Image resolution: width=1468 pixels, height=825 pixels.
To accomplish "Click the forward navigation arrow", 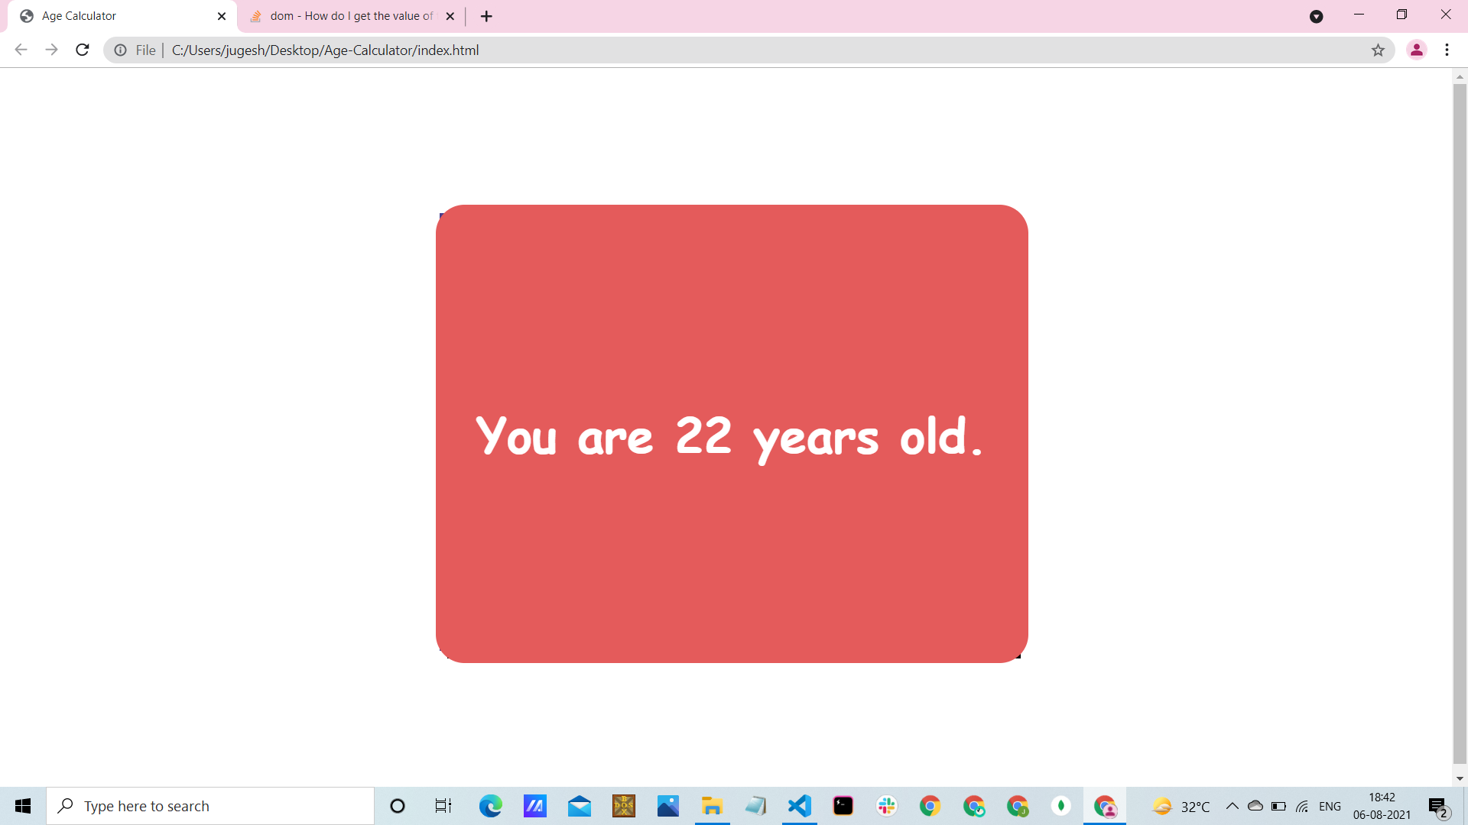I will pyautogui.click(x=51, y=50).
